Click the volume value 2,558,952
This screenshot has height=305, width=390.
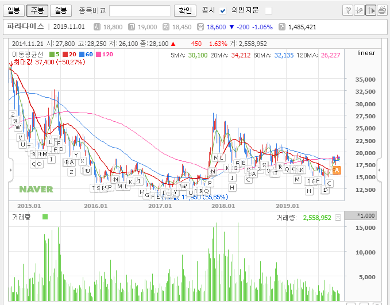(317, 218)
